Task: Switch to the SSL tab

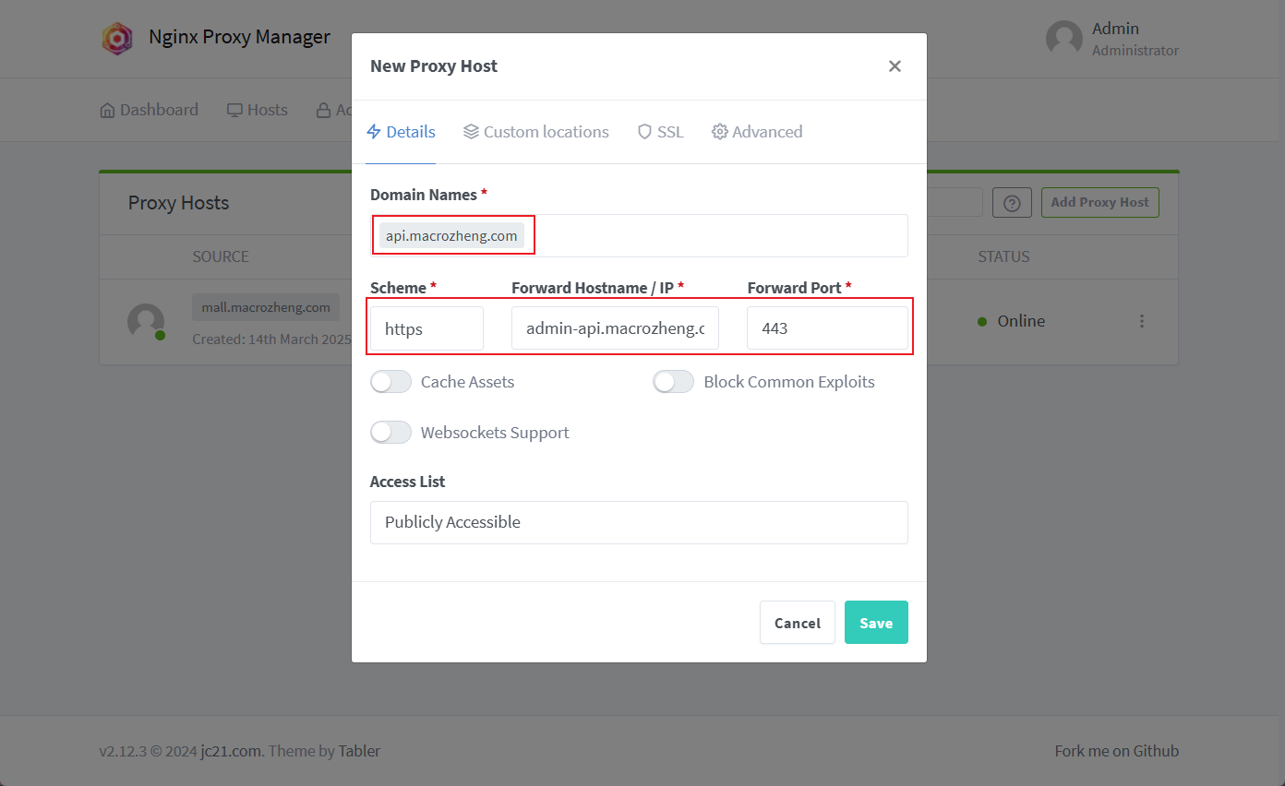Action: (x=660, y=132)
